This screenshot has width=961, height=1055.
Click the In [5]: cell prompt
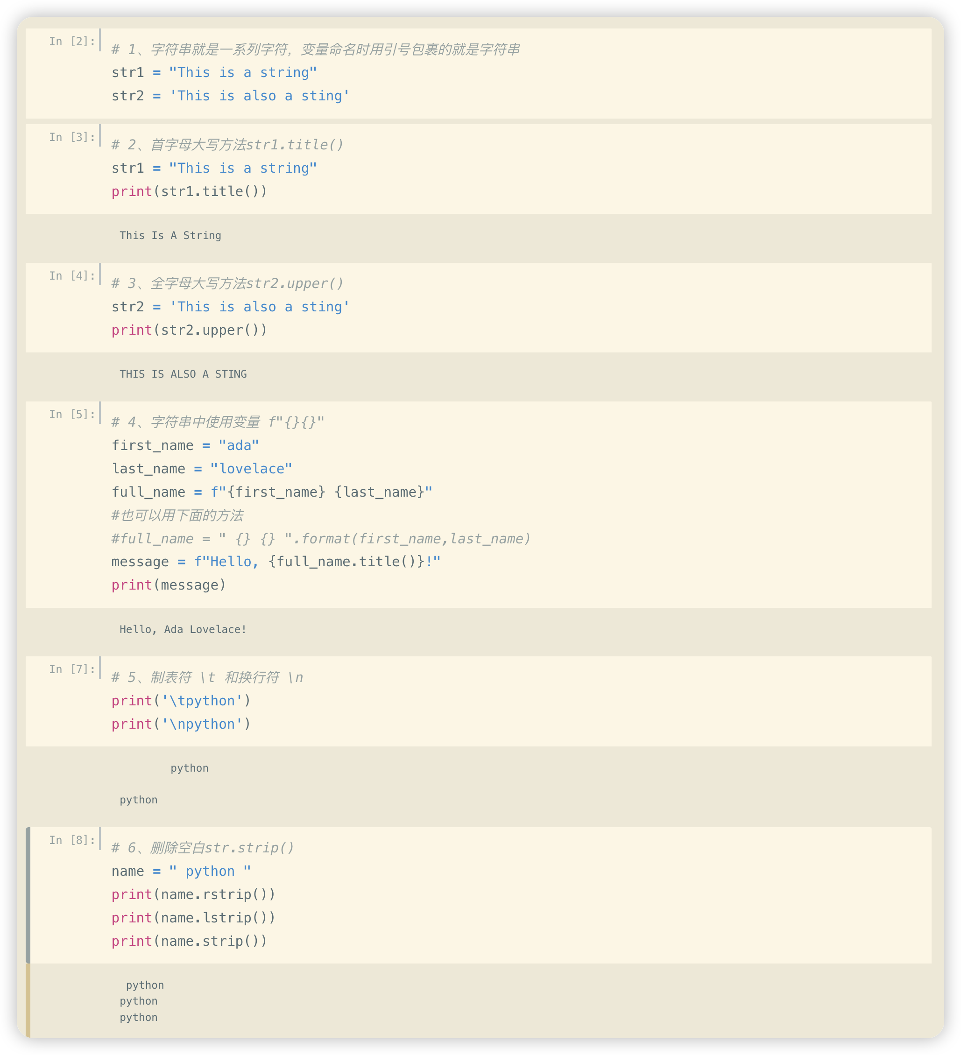pyautogui.click(x=72, y=415)
